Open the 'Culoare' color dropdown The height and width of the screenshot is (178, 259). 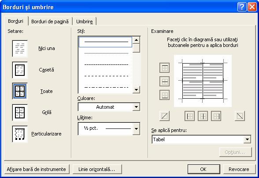click(136, 107)
